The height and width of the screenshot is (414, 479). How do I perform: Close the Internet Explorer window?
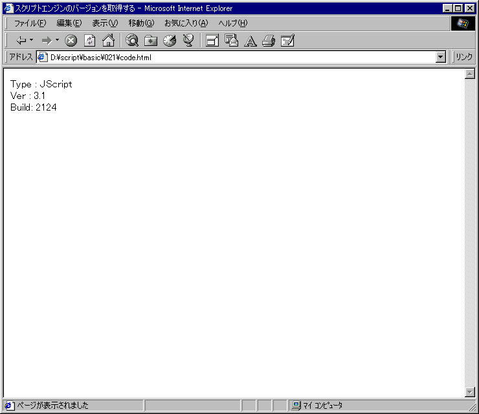pyautogui.click(x=469, y=8)
